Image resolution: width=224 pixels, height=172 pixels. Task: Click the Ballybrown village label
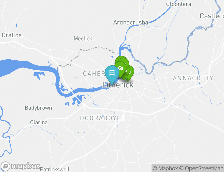(x=38, y=108)
